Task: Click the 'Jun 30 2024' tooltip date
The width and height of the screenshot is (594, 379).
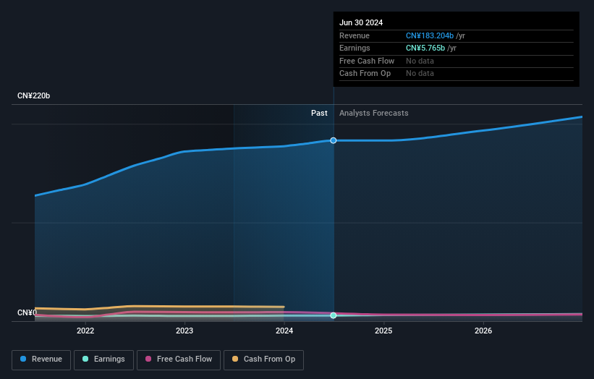Action: click(361, 22)
